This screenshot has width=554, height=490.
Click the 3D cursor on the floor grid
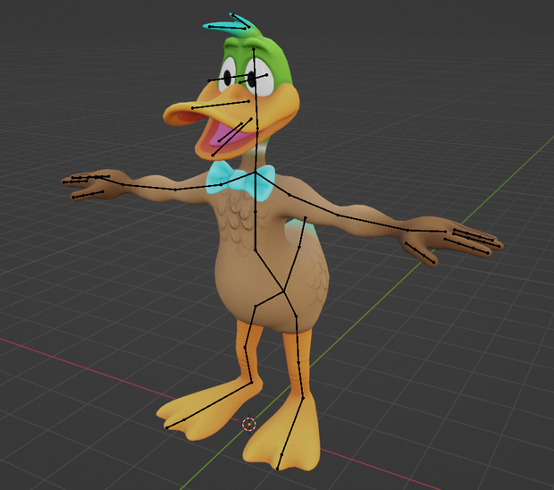[x=249, y=424]
